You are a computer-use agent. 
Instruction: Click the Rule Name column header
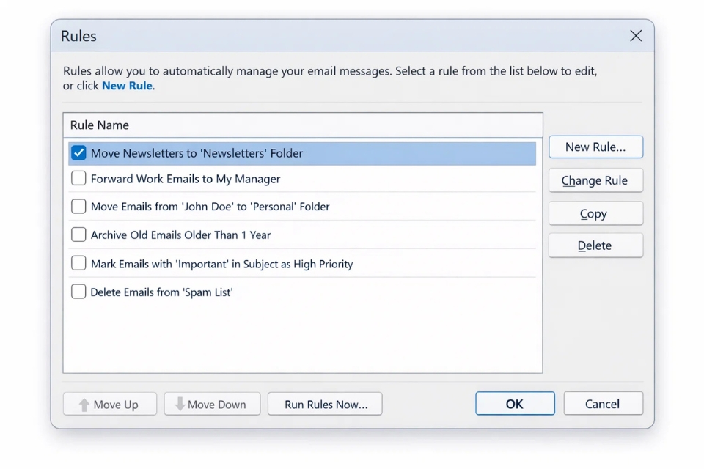[x=100, y=125]
